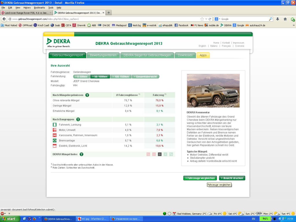The image size is (296, 222).
Task: Click the Firefox home toolbar icon
Action: point(285,19)
